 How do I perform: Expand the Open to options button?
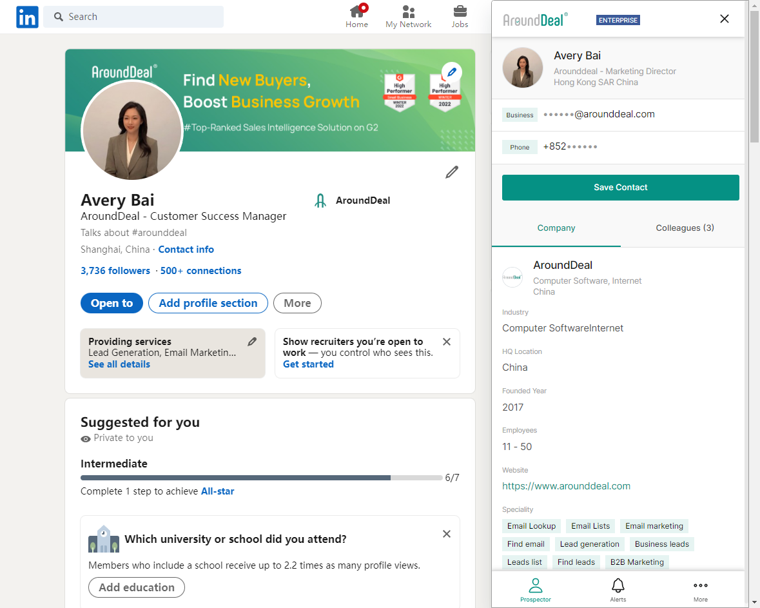112,303
